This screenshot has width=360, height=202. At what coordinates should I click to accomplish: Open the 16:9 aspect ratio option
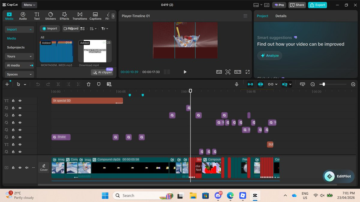pos(238,72)
